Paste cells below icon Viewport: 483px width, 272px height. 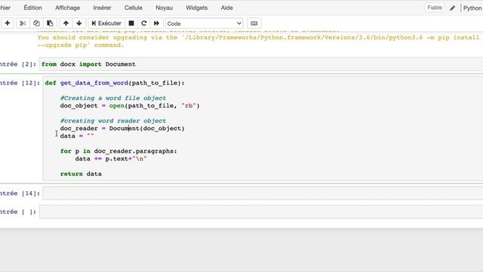point(50,23)
